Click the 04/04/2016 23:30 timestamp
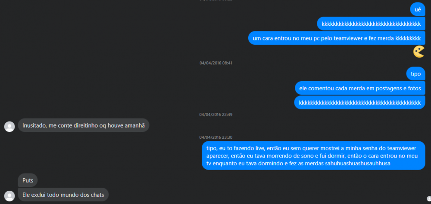 pyautogui.click(x=216, y=137)
